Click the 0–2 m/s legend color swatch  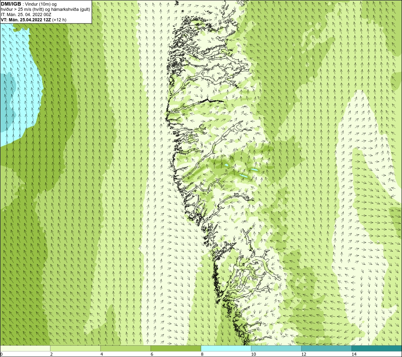(25, 348)
